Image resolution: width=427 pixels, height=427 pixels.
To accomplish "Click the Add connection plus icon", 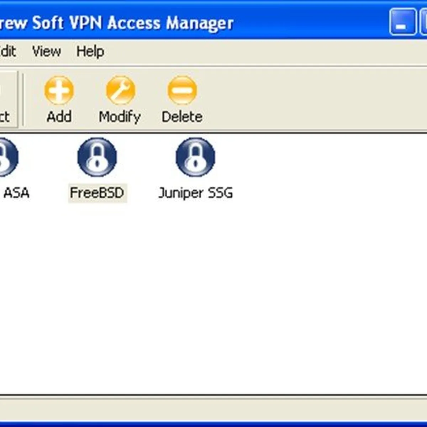I will click(59, 90).
